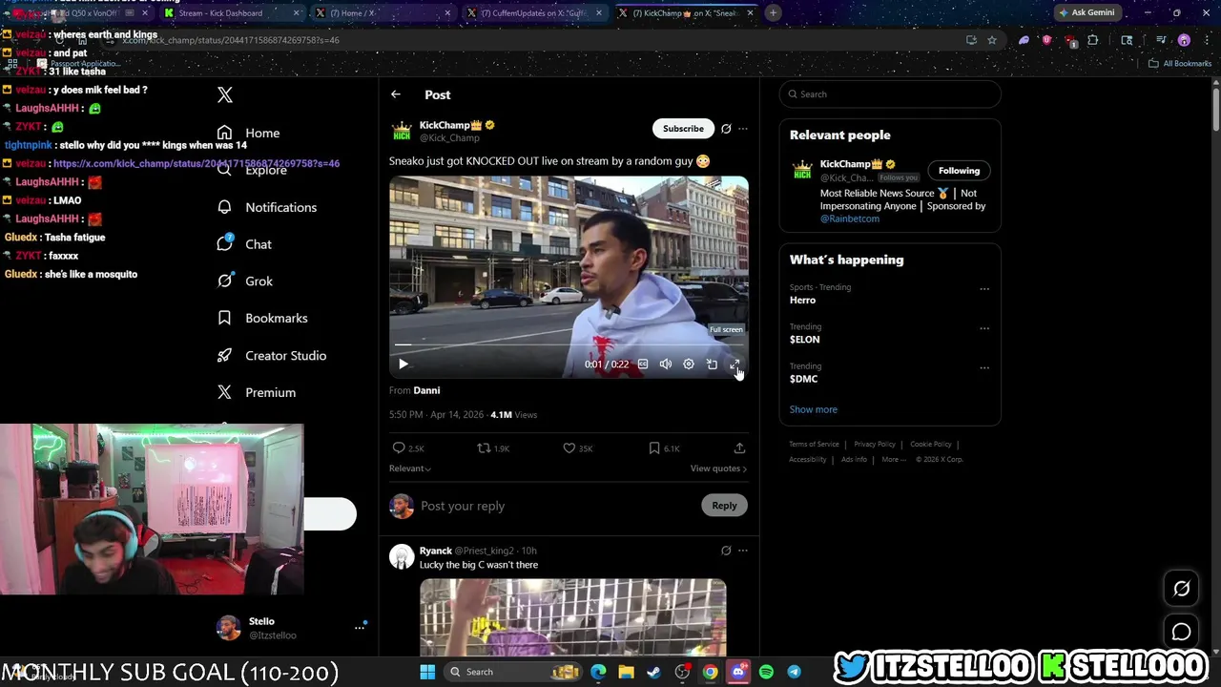Open Telegram from taskbar
The height and width of the screenshot is (687, 1221).
click(794, 672)
